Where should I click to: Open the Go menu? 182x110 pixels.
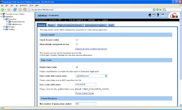pyautogui.click(x=17, y=5)
